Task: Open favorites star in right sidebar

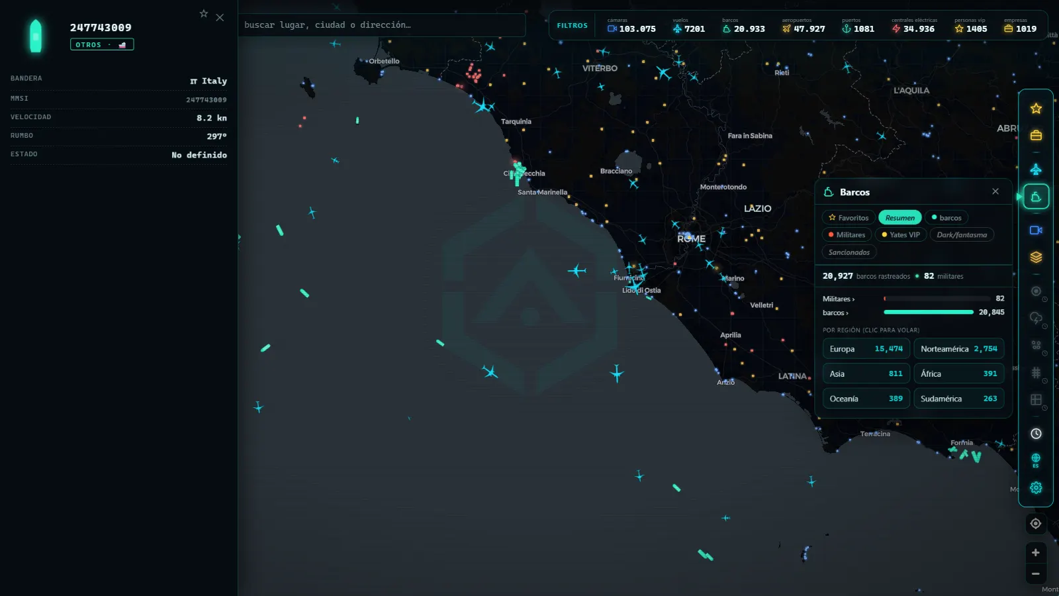Action: coord(1036,109)
